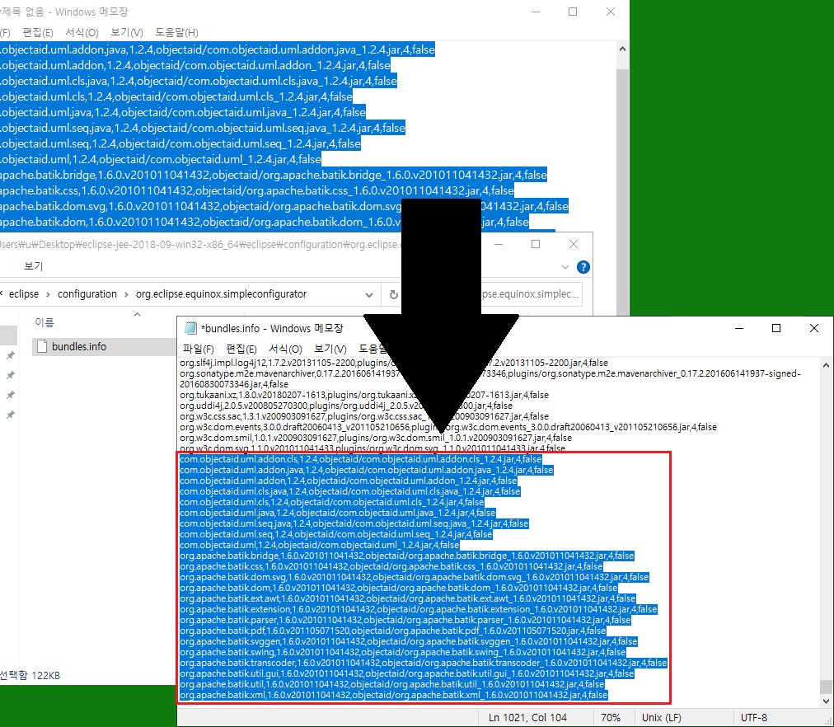The height and width of the screenshot is (727, 834).
Task: Click configuration breadcrumb in address bar
Action: pyautogui.click(x=87, y=294)
